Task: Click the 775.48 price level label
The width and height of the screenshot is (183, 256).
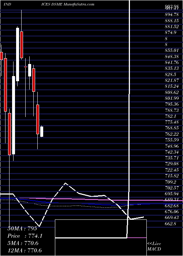Action: [172, 122]
